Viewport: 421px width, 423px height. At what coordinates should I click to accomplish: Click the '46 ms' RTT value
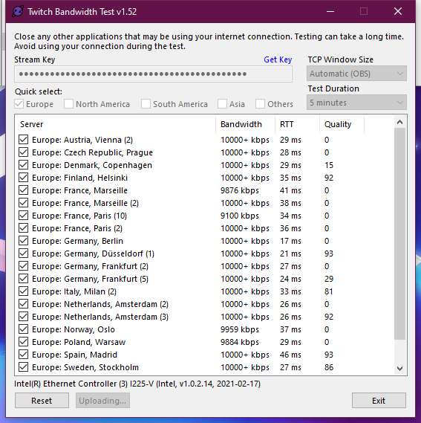pos(290,355)
